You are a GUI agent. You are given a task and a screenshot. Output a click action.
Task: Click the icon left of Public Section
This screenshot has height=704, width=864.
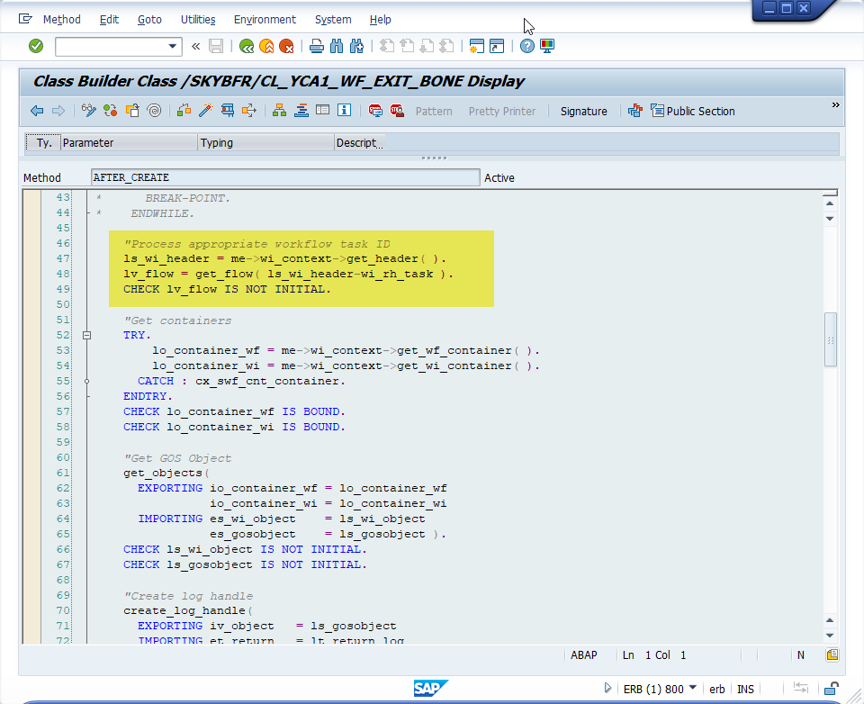(635, 111)
